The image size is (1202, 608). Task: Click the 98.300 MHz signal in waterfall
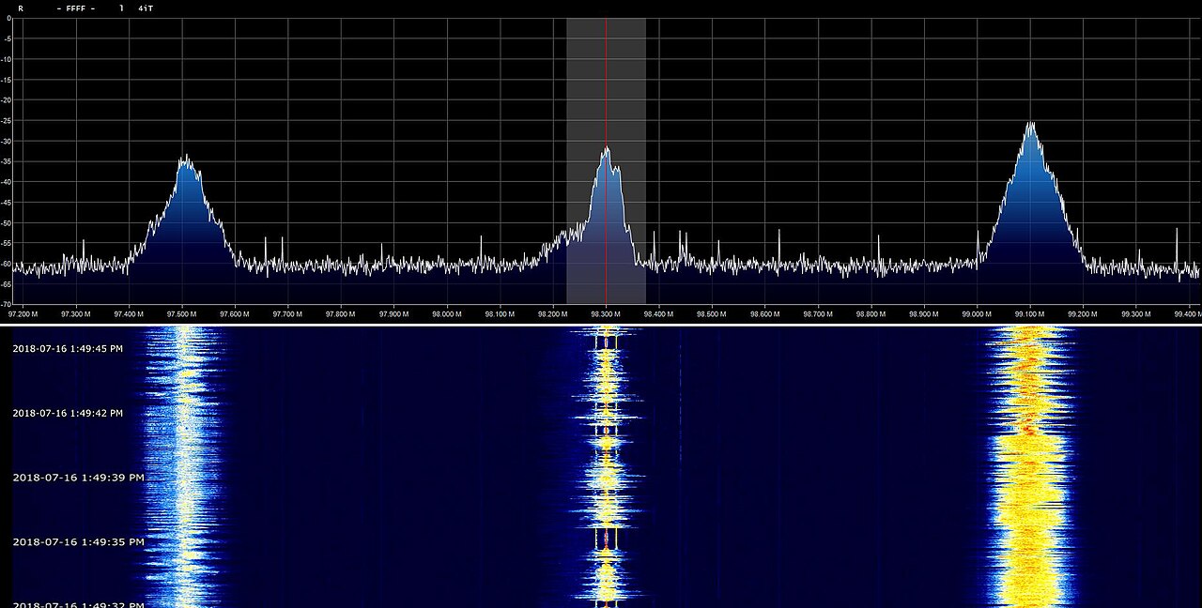(x=606, y=469)
